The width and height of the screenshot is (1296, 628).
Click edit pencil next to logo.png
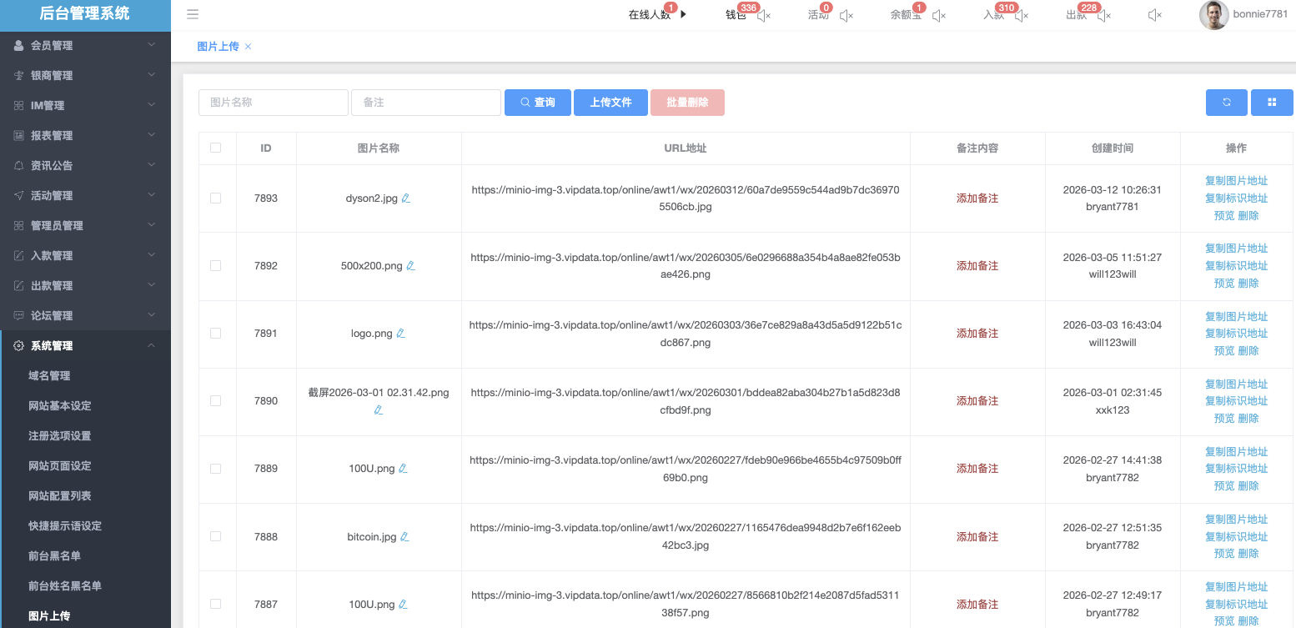pos(400,334)
